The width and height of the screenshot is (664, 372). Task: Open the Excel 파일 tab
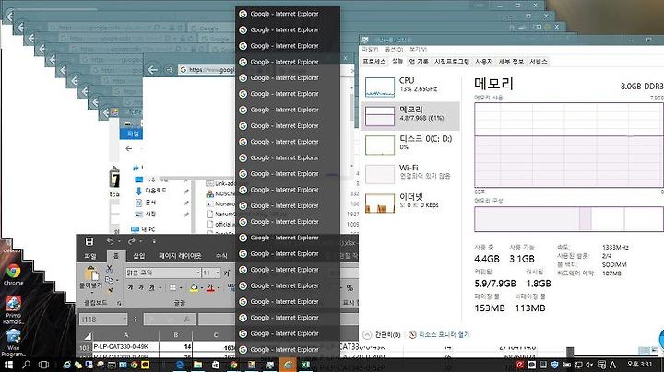[x=90, y=256]
